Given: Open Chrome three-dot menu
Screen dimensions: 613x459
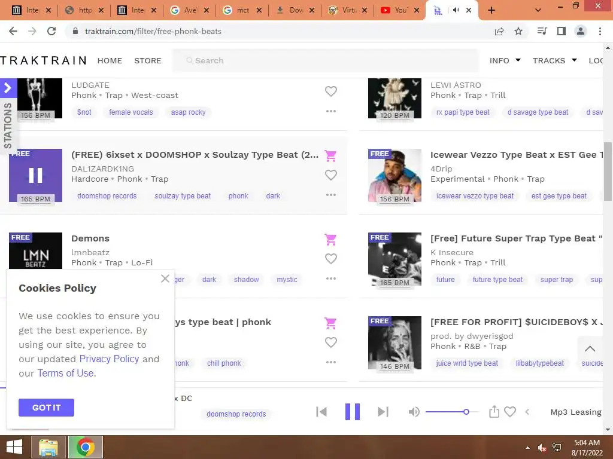Looking at the screenshot, I should pyautogui.click(x=600, y=31).
